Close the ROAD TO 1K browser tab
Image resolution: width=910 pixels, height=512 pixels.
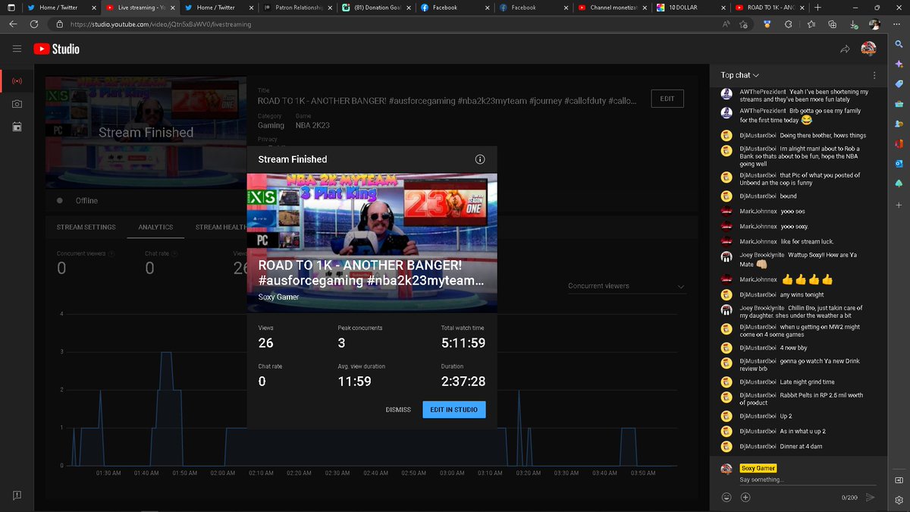[801, 8]
